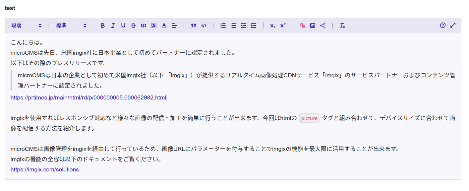The height and width of the screenshot is (191, 469).
Task: Apply strikethrough to text
Action: pos(133,26)
